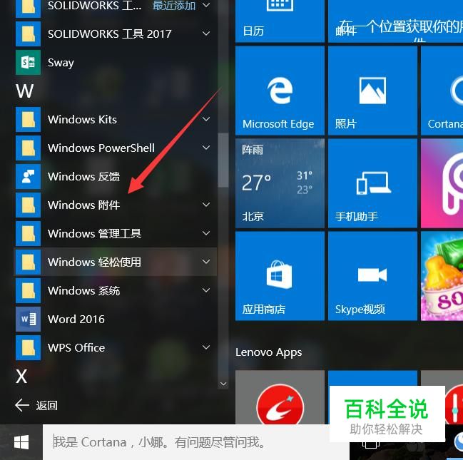Image resolution: width=463 pixels, height=460 pixels.
Task: Click the scrollbar down arrow
Action: 223,384
